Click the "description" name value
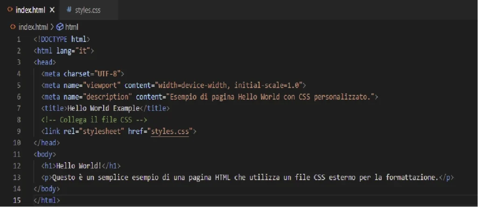 tap(107, 97)
